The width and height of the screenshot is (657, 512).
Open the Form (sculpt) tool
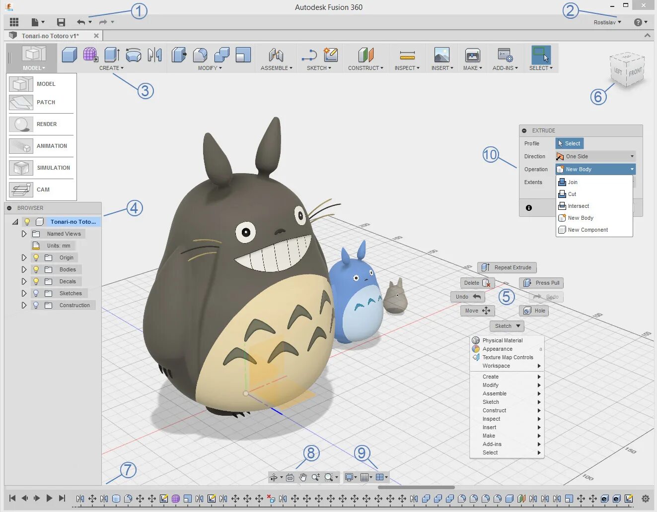tap(90, 55)
